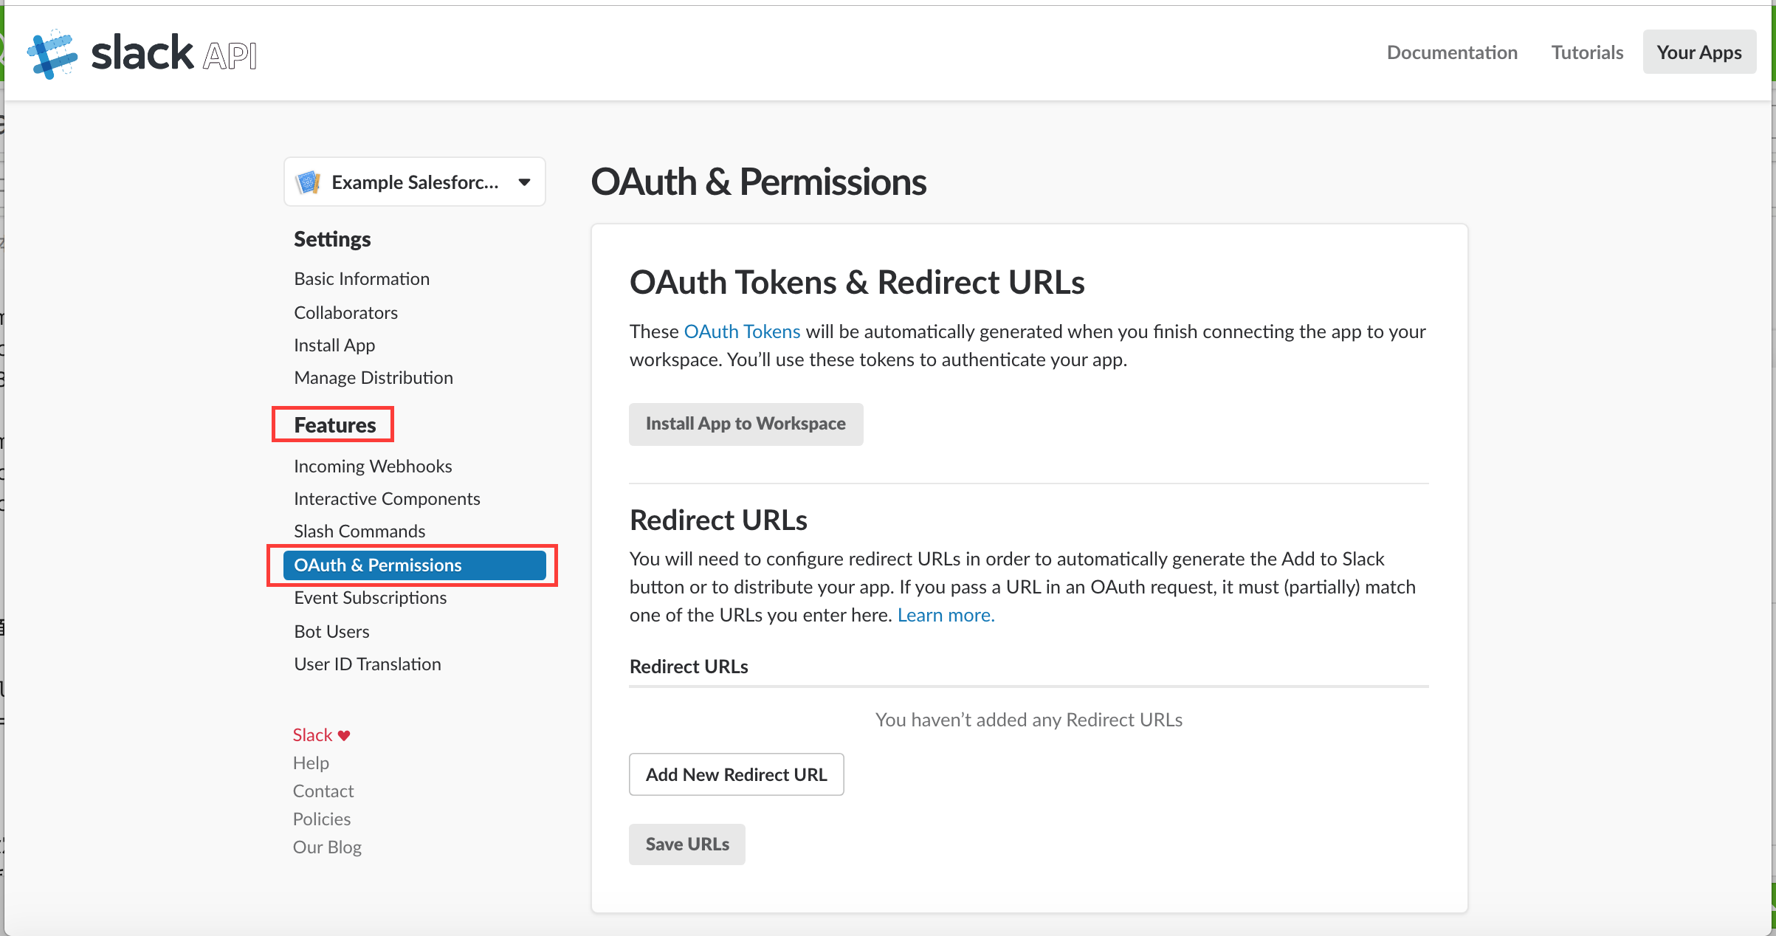Open Event Subscriptions feature
The height and width of the screenshot is (936, 1776).
click(x=370, y=598)
